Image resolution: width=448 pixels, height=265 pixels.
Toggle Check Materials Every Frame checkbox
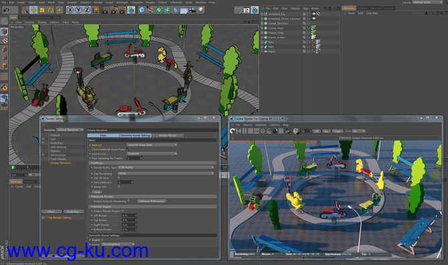click(128, 149)
